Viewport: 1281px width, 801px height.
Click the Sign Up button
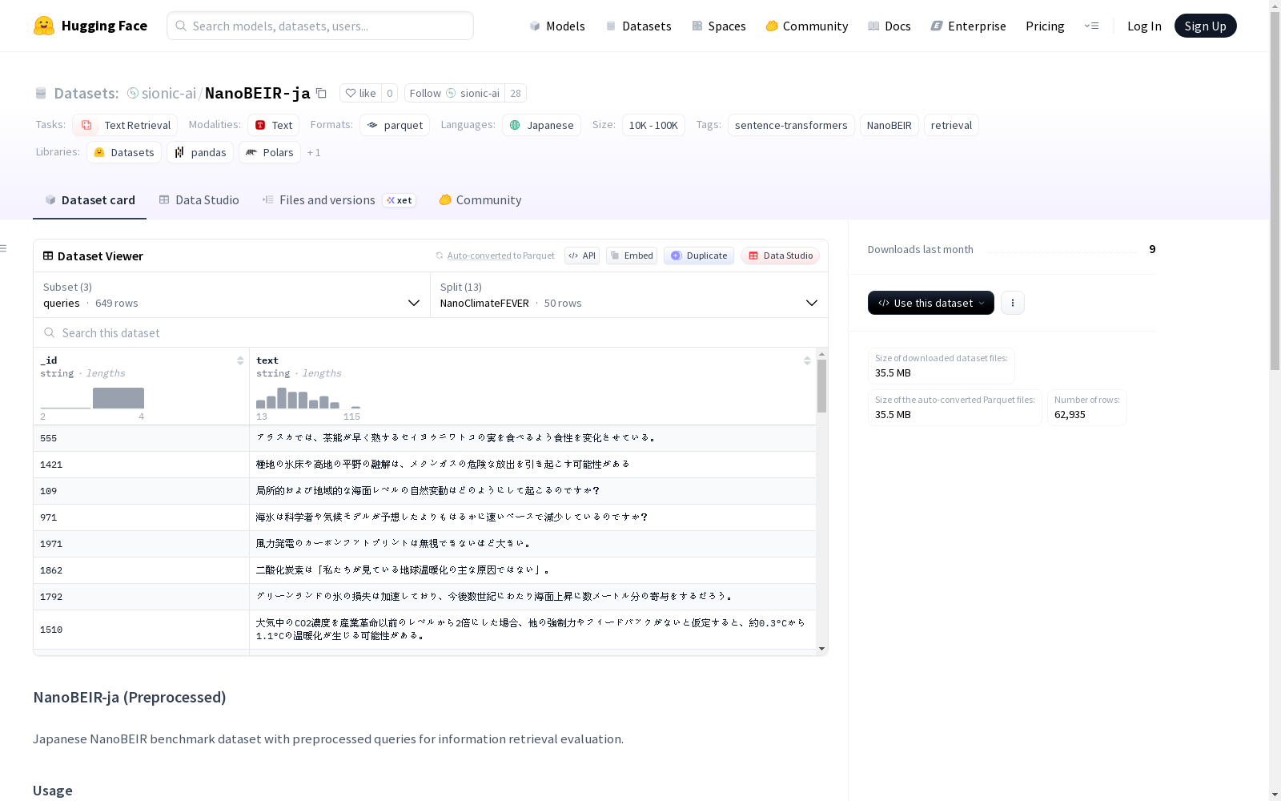[x=1205, y=26]
